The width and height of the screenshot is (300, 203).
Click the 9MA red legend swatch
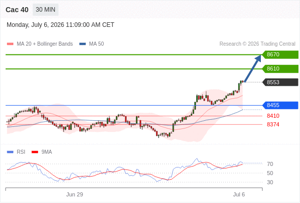[35, 152]
